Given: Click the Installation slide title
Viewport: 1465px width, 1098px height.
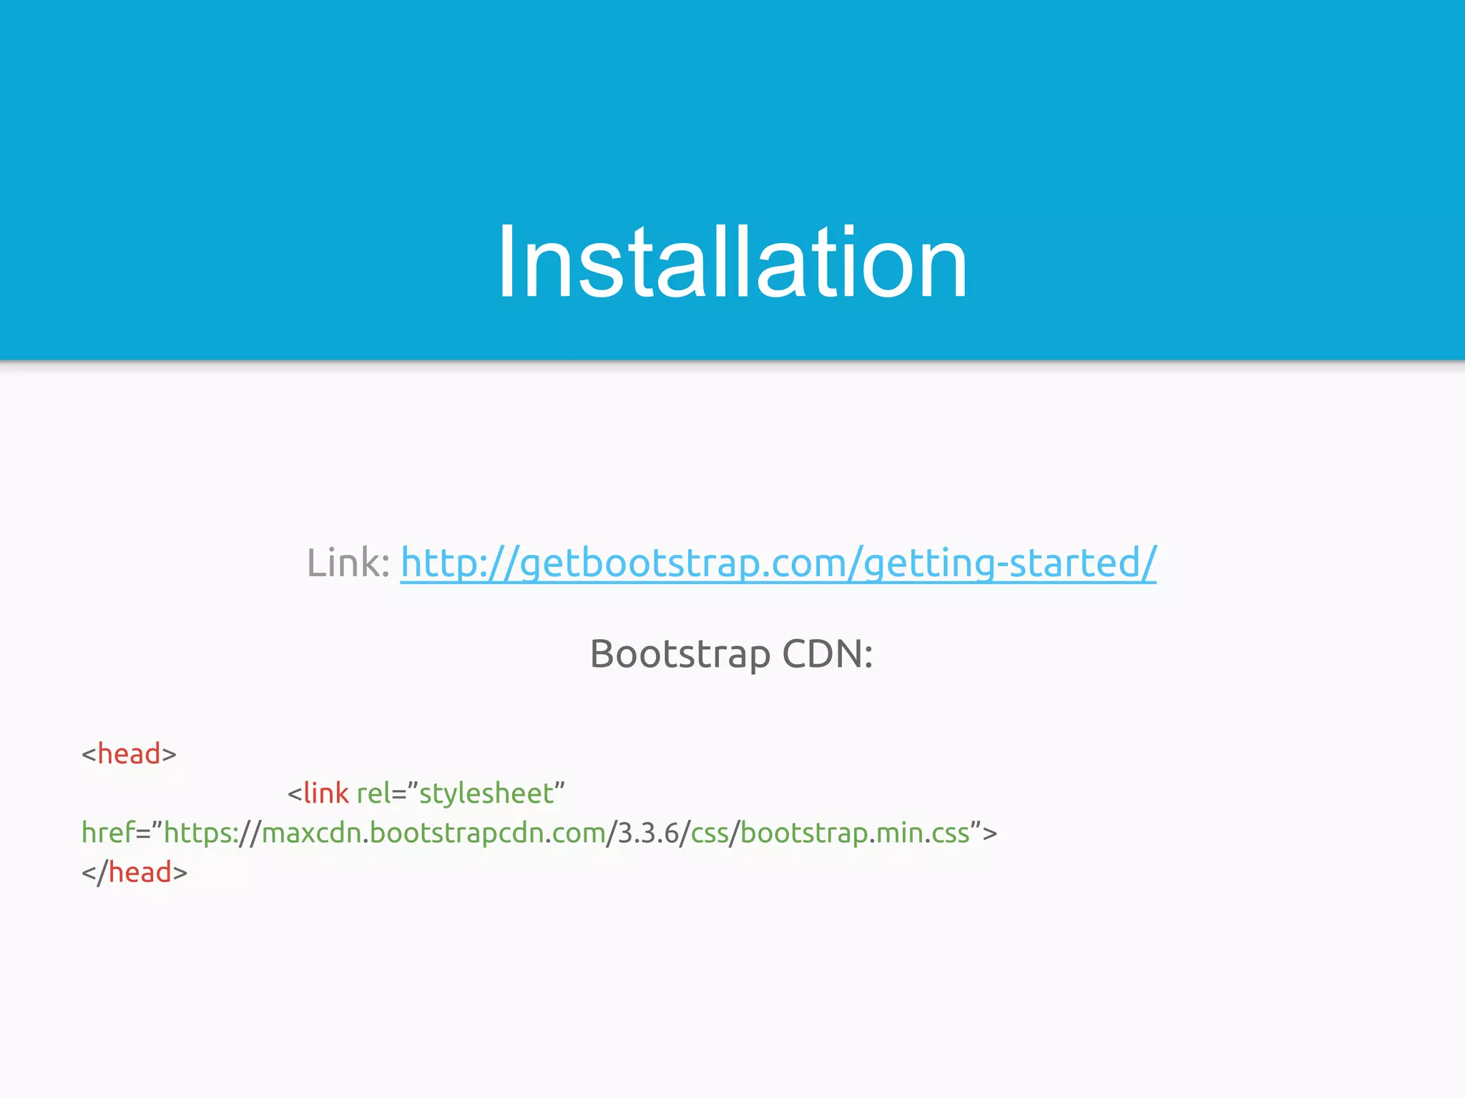Looking at the screenshot, I should point(732,262).
